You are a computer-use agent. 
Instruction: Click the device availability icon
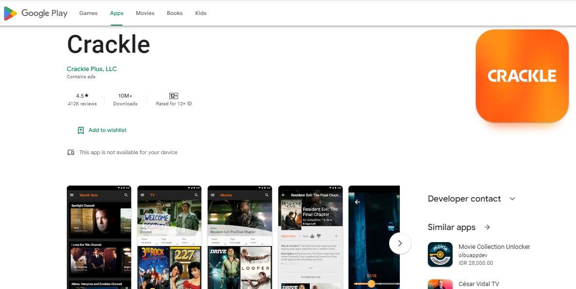71,152
